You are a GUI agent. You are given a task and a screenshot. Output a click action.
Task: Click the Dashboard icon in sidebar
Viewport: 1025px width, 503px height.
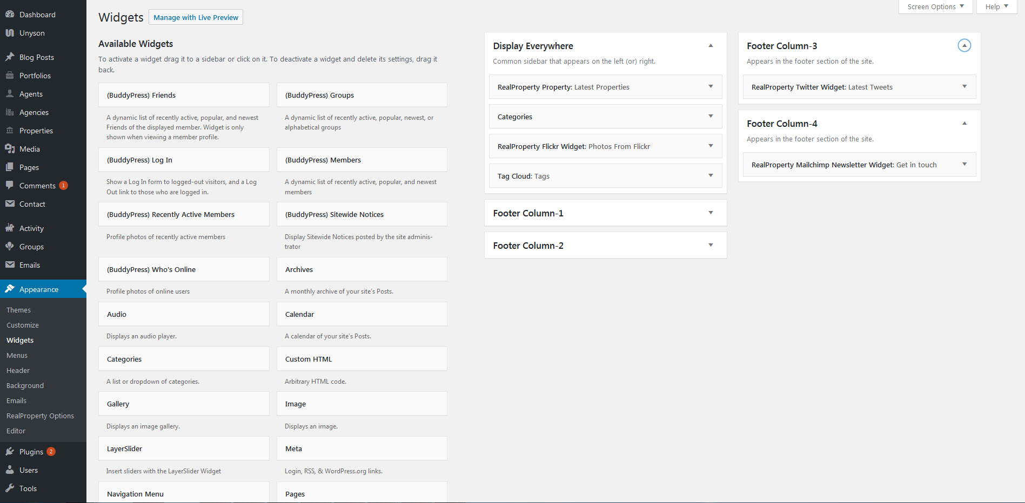10,15
